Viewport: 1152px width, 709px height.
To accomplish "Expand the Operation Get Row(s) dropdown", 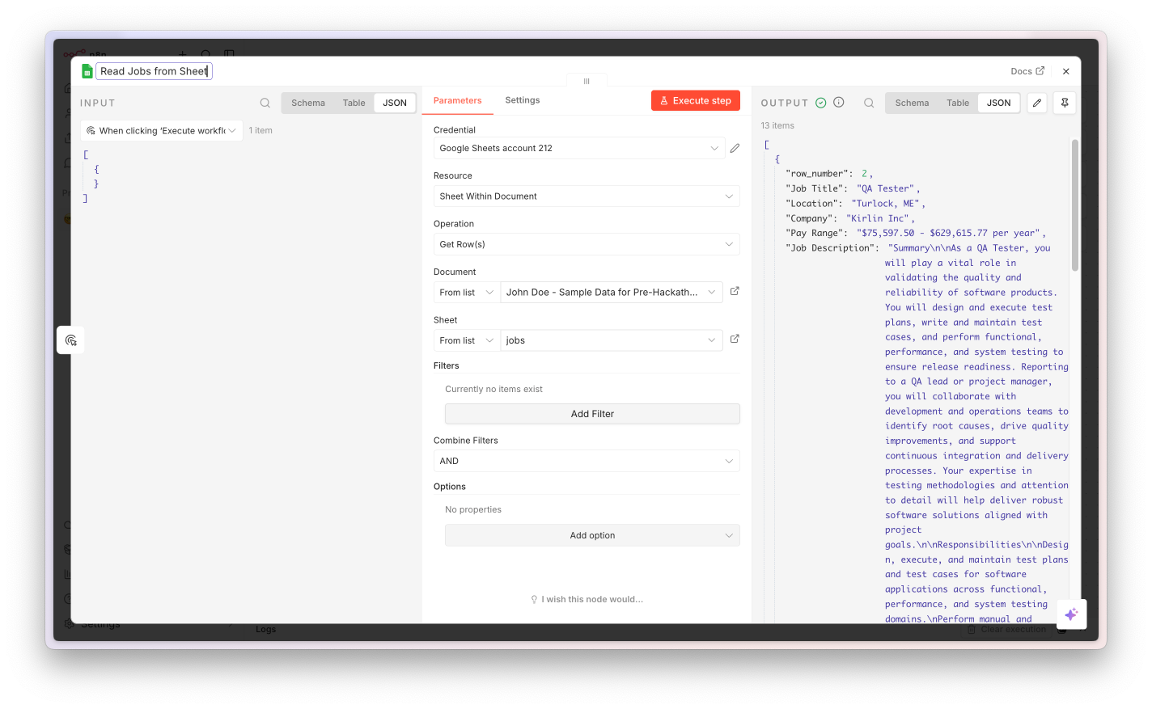I will click(587, 244).
